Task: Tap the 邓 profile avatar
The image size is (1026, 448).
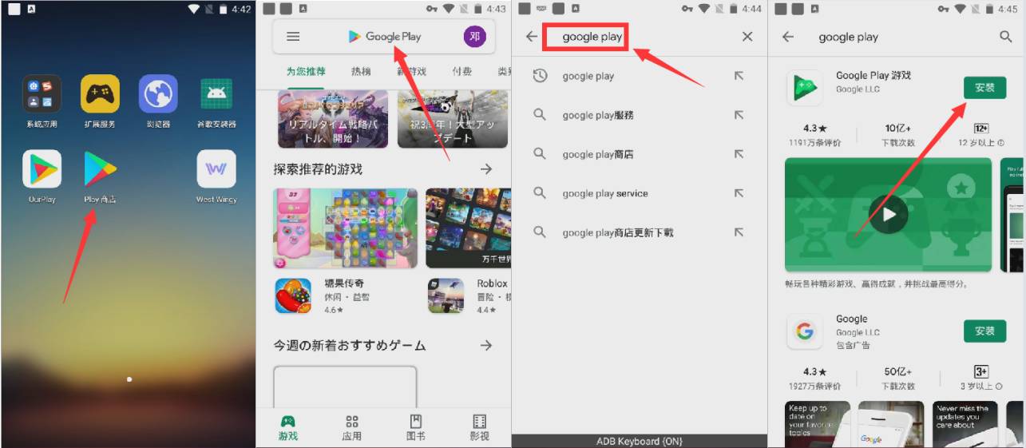Action: (474, 37)
